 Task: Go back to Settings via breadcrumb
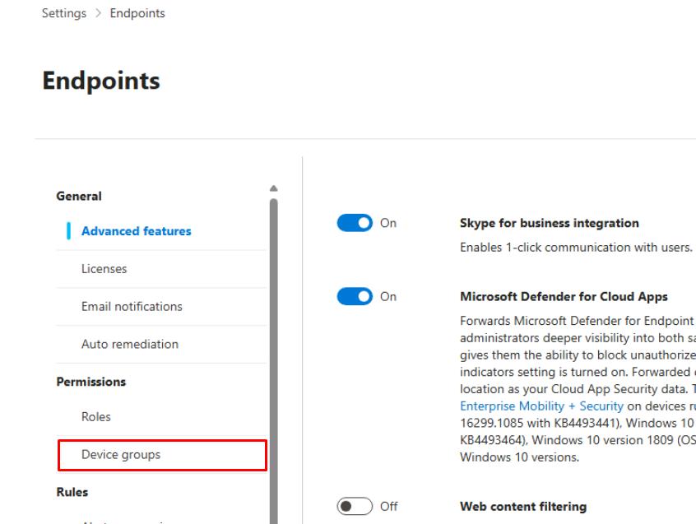[65, 13]
